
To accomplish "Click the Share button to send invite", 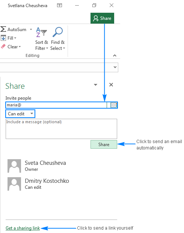I will [x=104, y=145].
